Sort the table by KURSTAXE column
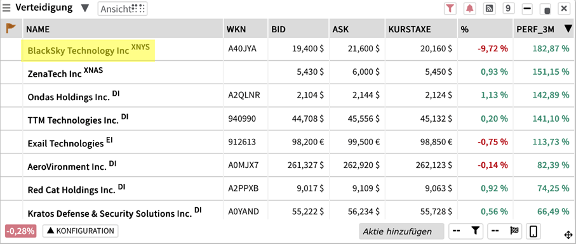Viewport: 576px width, 244px height. click(x=420, y=29)
